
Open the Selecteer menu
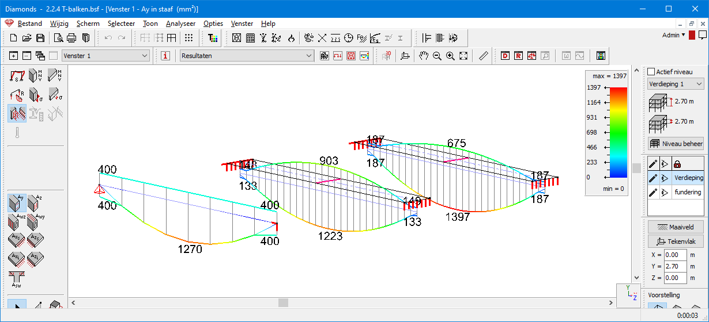121,24
